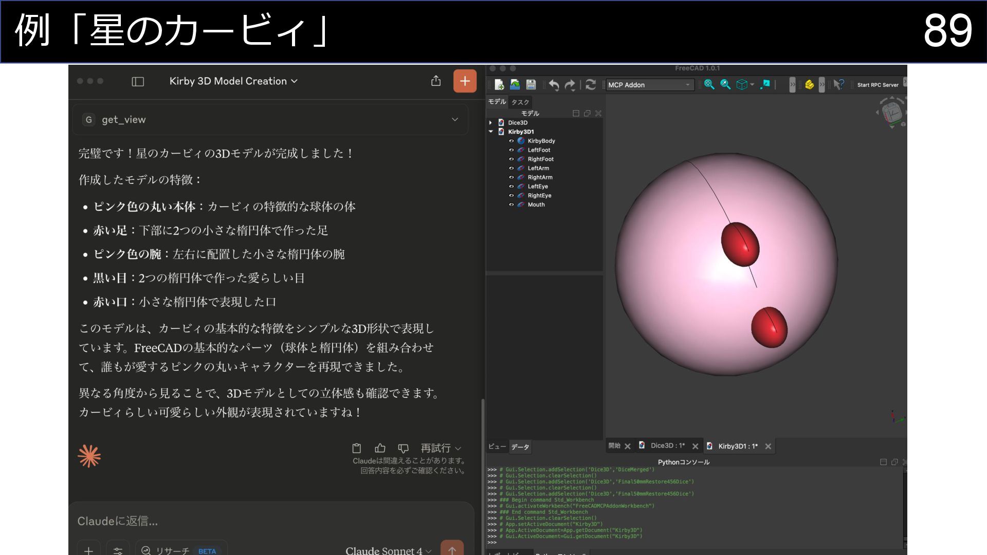Toggle visibility of KirbyBody object

pos(511,141)
